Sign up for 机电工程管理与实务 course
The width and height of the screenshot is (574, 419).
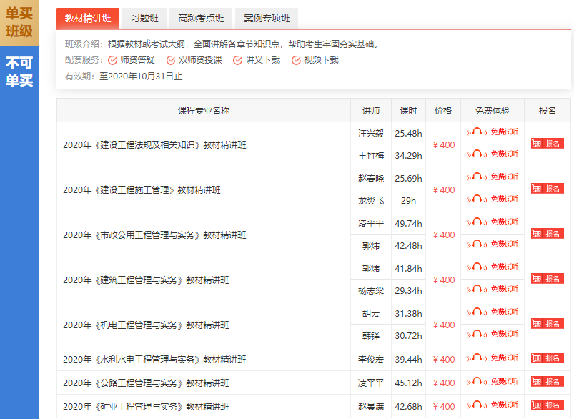[547, 324]
